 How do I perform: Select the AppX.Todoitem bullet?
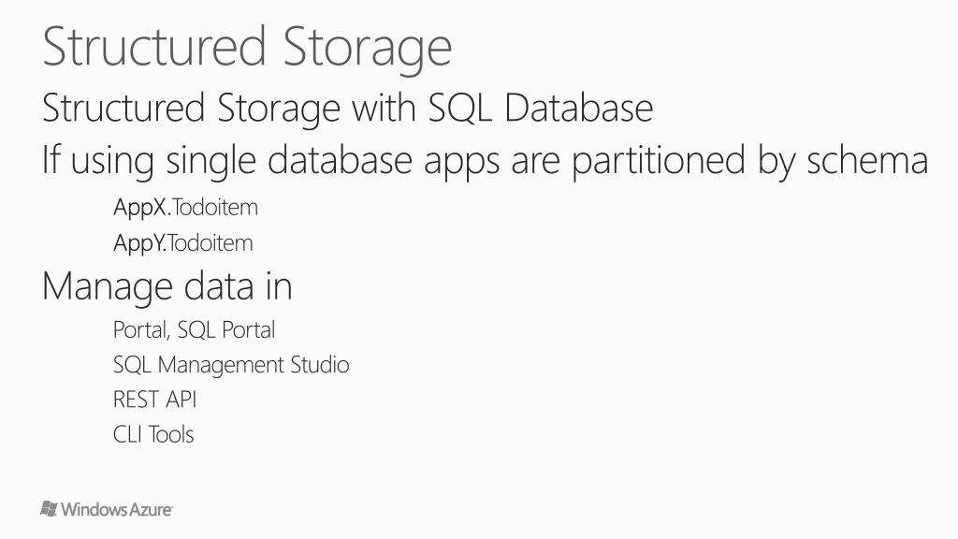(185, 207)
